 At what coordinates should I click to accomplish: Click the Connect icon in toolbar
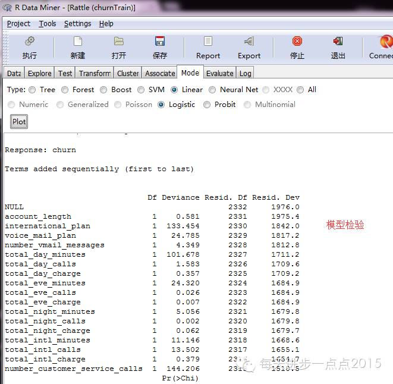(386, 42)
